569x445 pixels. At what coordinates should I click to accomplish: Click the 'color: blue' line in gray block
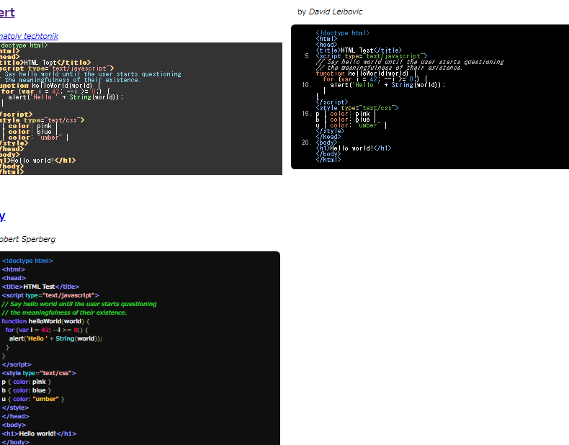coord(29,132)
